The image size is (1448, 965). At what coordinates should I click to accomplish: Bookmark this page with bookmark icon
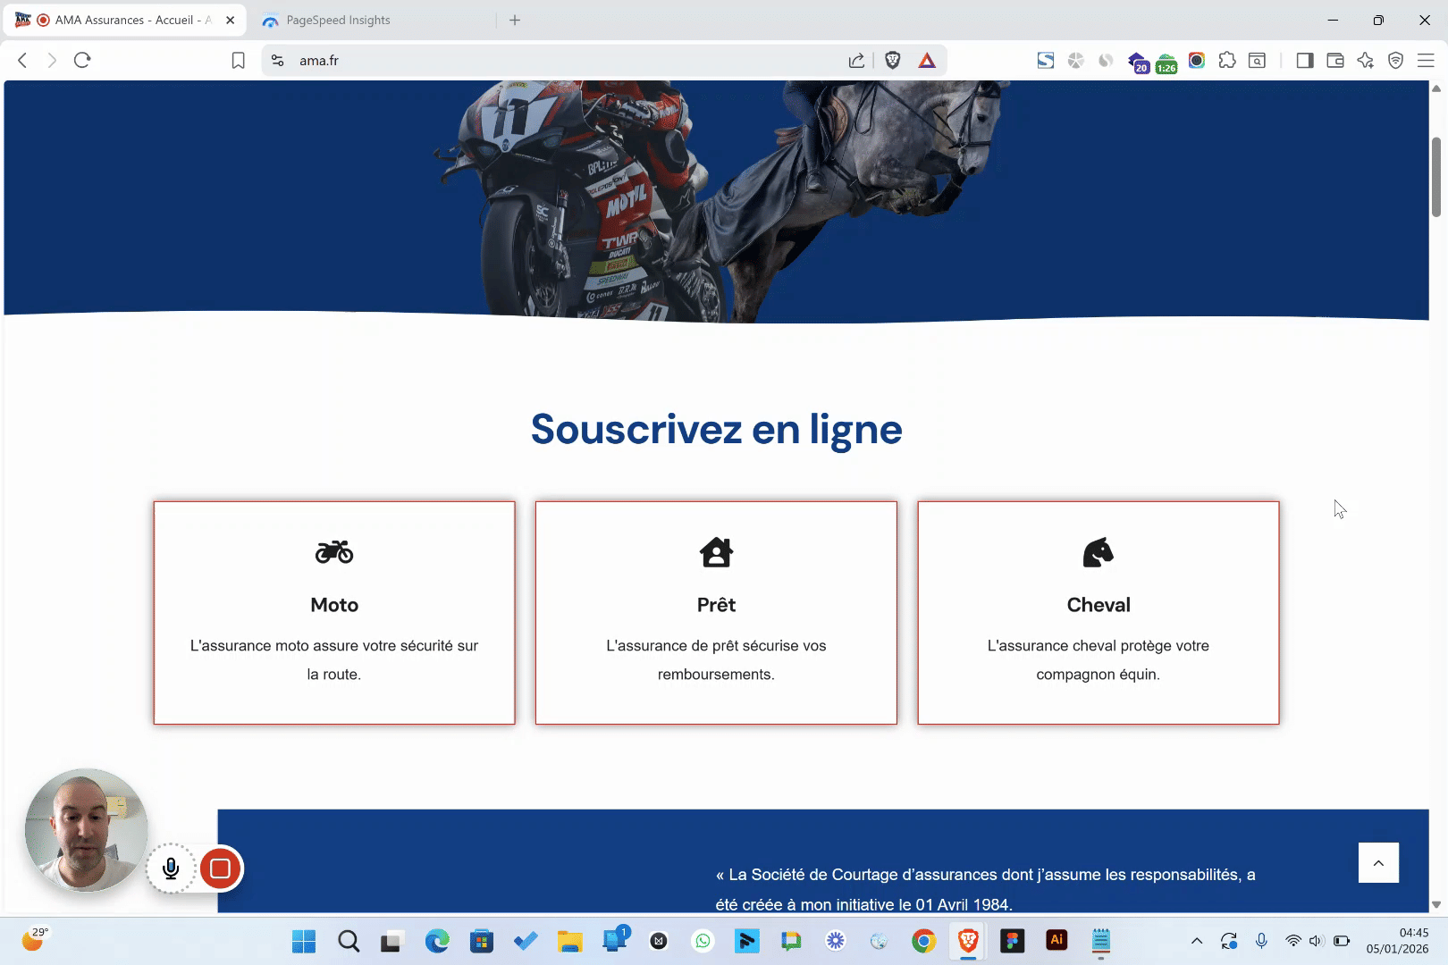[x=238, y=60]
